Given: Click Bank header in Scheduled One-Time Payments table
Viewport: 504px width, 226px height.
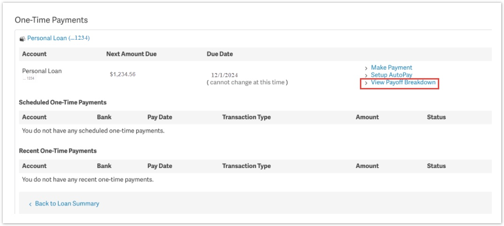Looking at the screenshot, I should pyautogui.click(x=104, y=117).
